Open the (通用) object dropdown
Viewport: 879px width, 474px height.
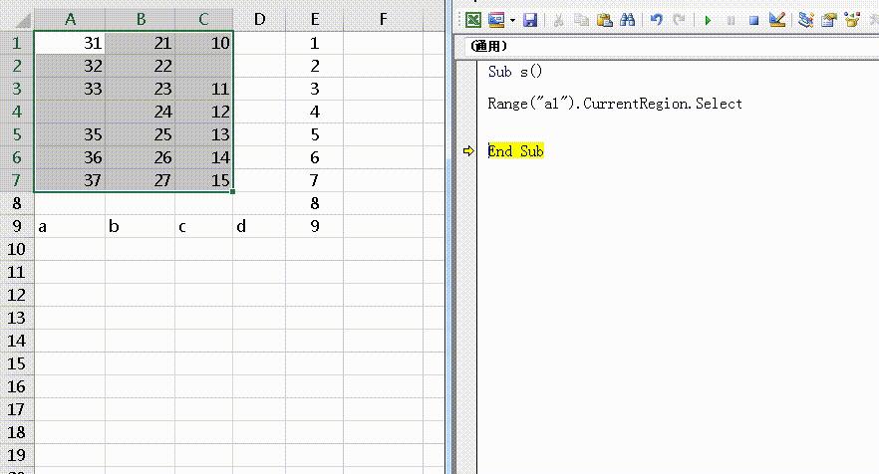(x=672, y=46)
